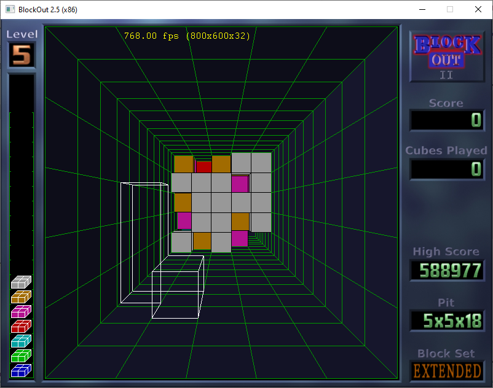Click the white wireframe falling block
Image resolution: width=493 pixels, height=388 pixels.
162,250
